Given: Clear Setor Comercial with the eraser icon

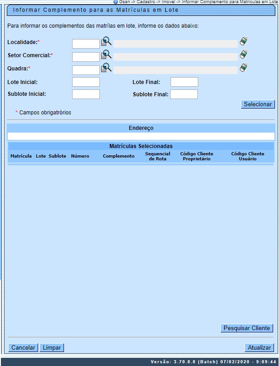Looking at the screenshot, I should click(x=244, y=55).
